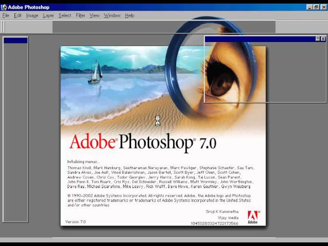Image resolution: width=328 pixels, height=246 pixels.
Task: Click the 'Thomas Knoll' credit name
Action: [x=79, y=168]
